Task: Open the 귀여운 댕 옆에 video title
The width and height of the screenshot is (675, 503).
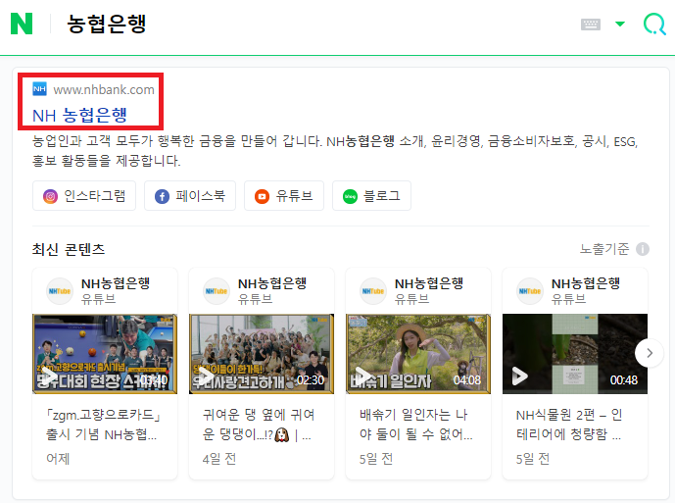Action: tap(259, 425)
